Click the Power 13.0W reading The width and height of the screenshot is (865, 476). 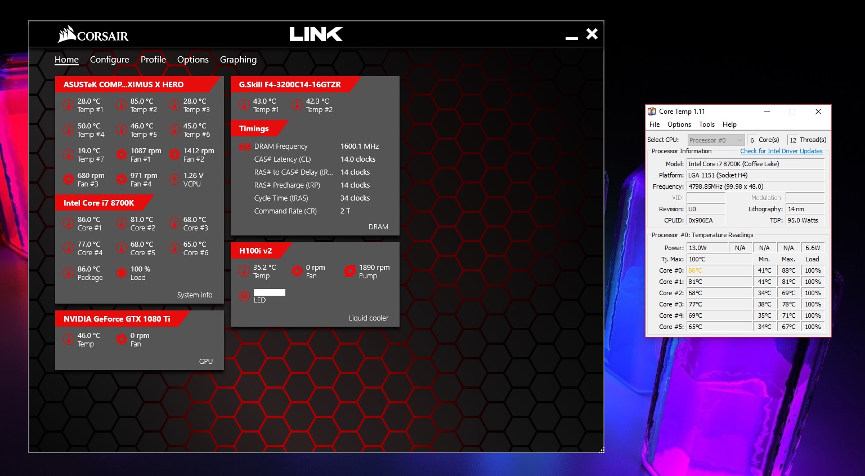pos(707,248)
